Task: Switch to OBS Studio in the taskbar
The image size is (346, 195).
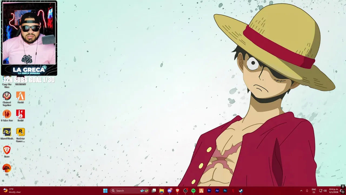Action: point(185,191)
